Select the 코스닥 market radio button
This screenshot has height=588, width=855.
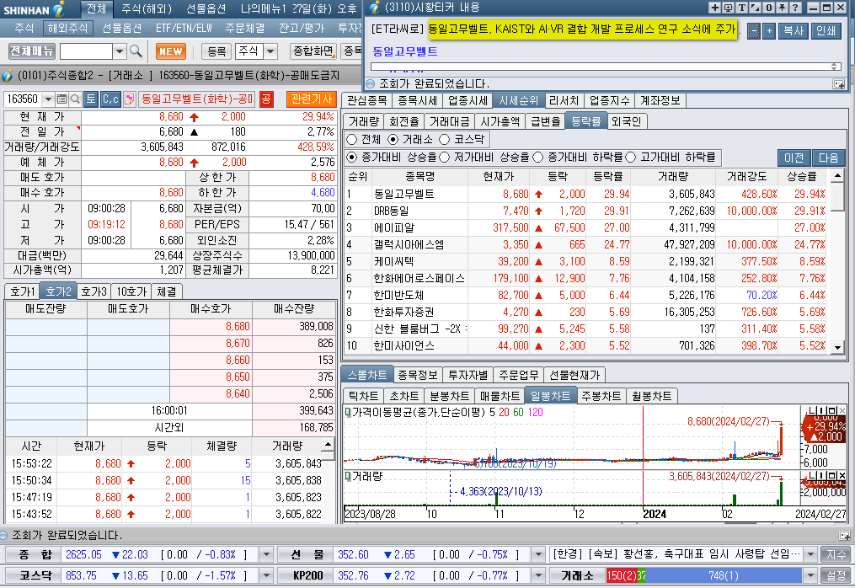coord(445,140)
